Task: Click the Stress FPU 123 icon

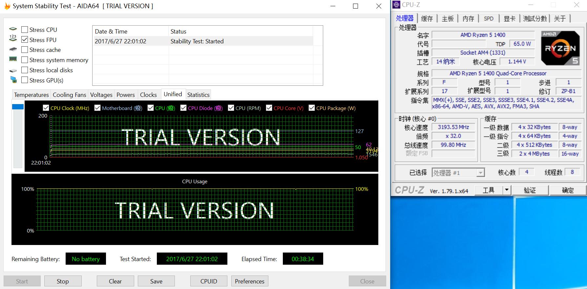Action: (13, 38)
